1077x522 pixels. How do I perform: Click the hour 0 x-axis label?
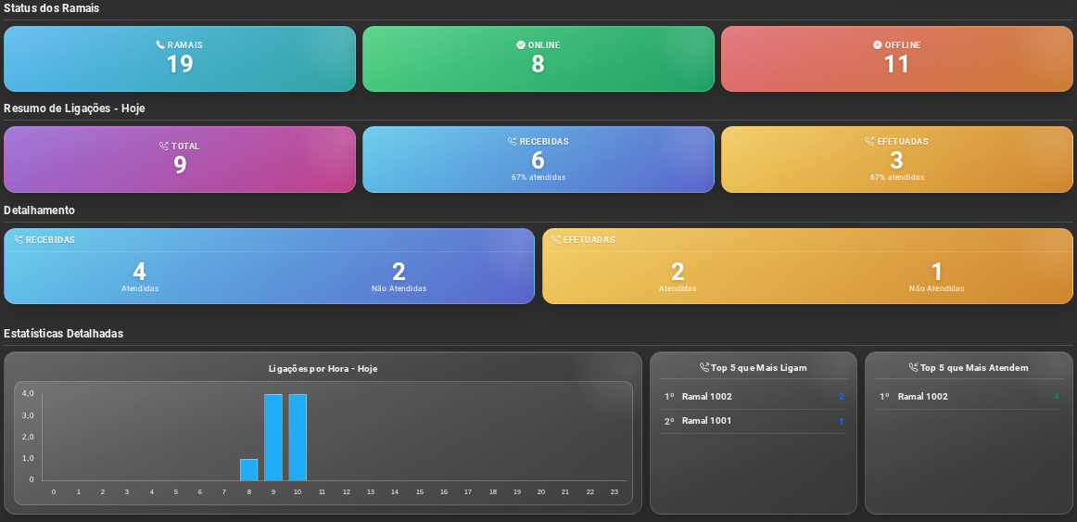pos(54,491)
